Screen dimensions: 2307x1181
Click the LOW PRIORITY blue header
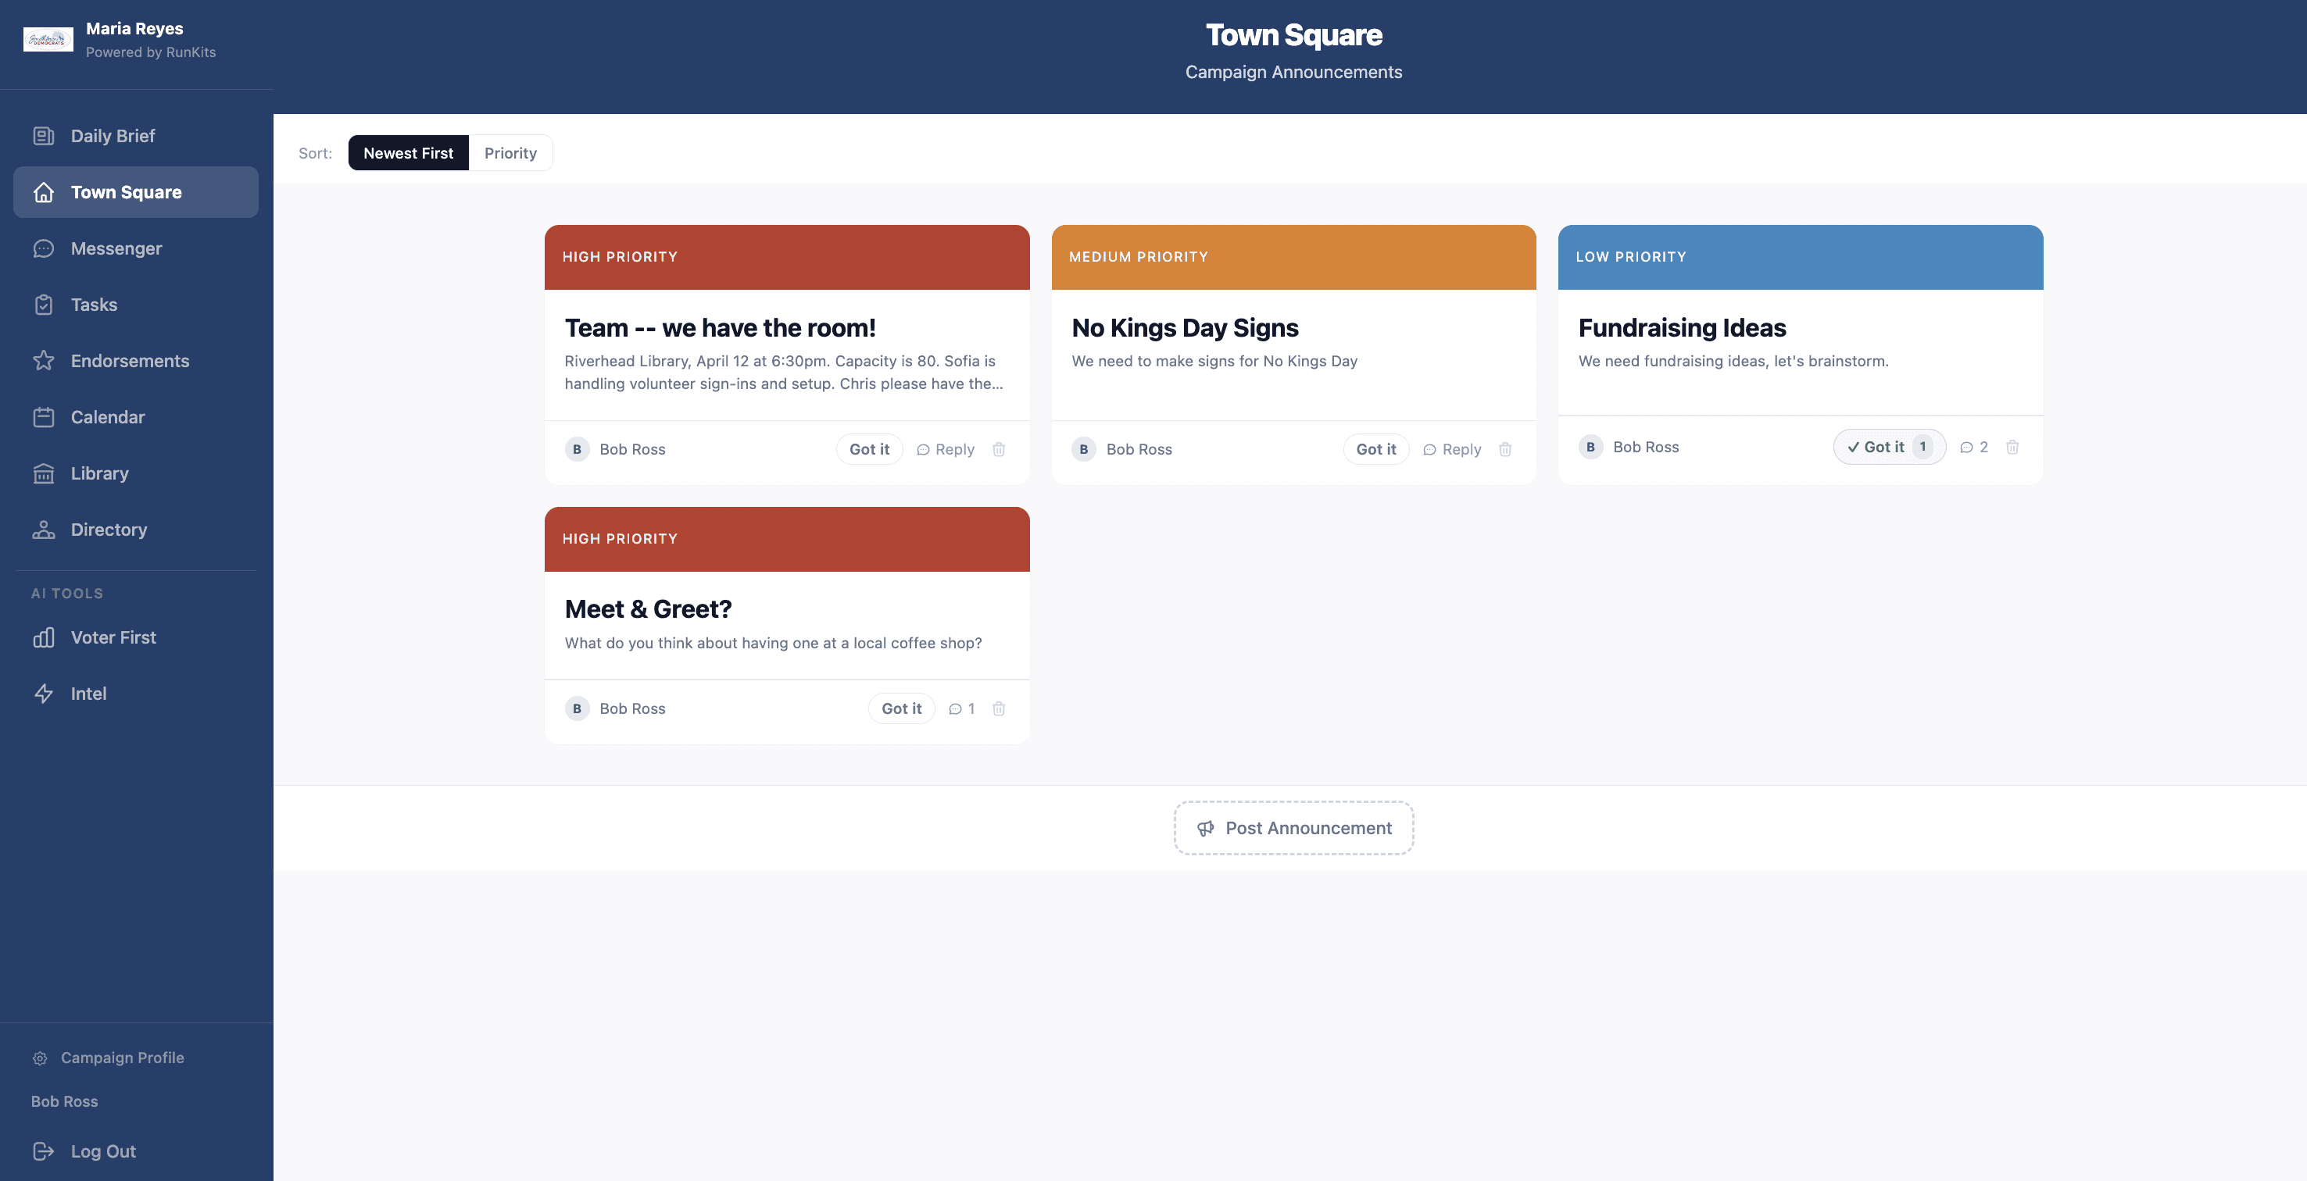1800,257
